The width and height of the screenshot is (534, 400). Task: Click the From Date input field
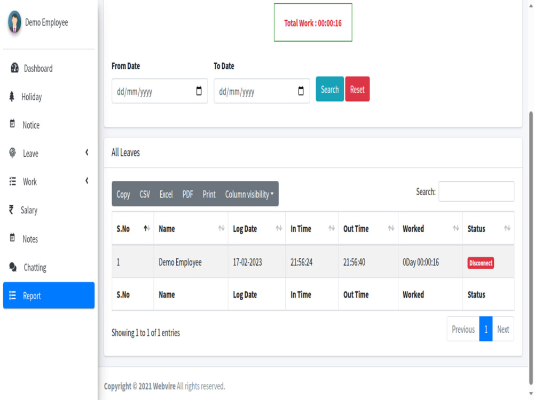160,91
